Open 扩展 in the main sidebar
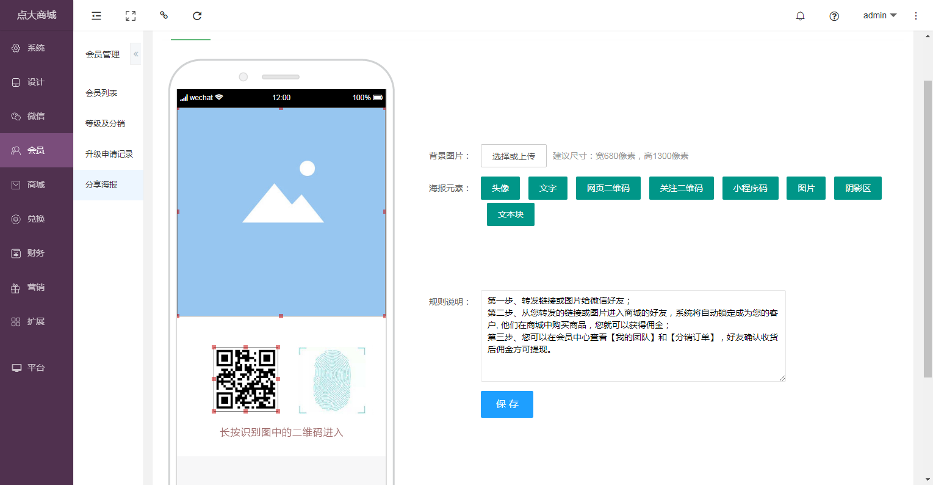Image resolution: width=933 pixels, height=485 pixels. pos(37,321)
